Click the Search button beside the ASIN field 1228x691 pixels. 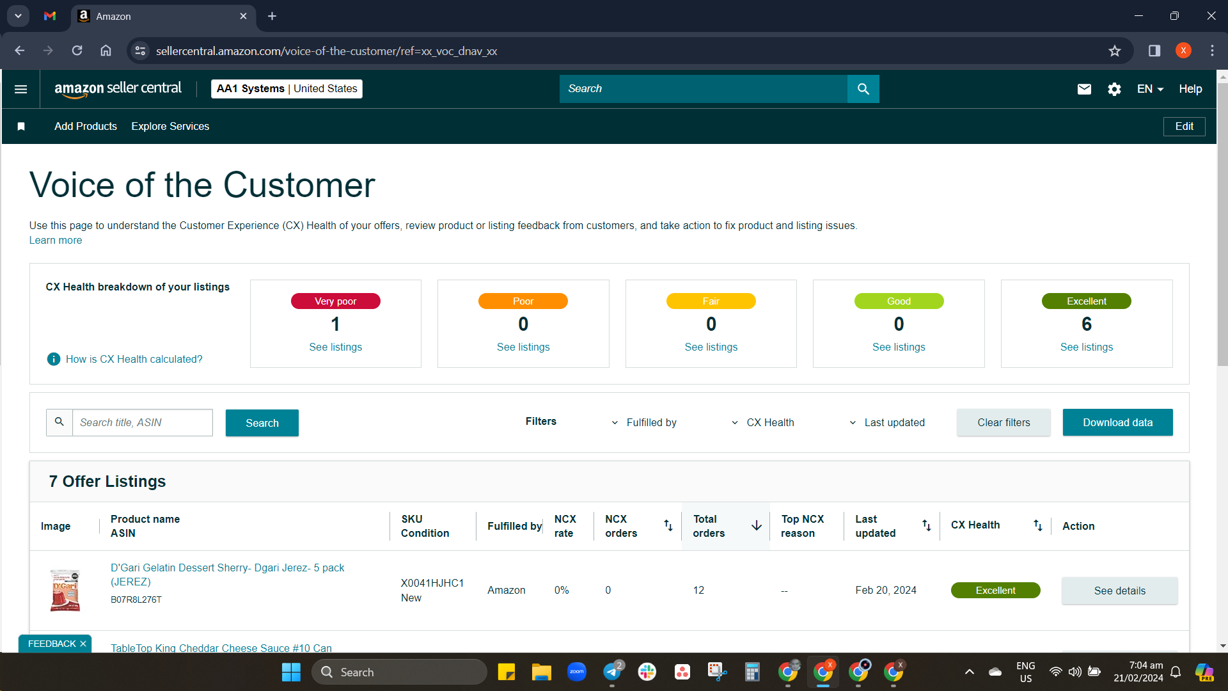(x=262, y=423)
